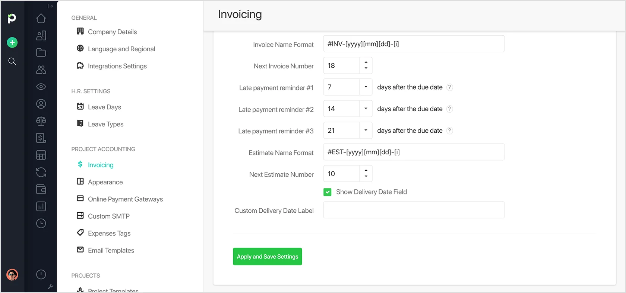Open Late payment reminder #2 dropdown
Screen dimensions: 626x293
coord(366,109)
